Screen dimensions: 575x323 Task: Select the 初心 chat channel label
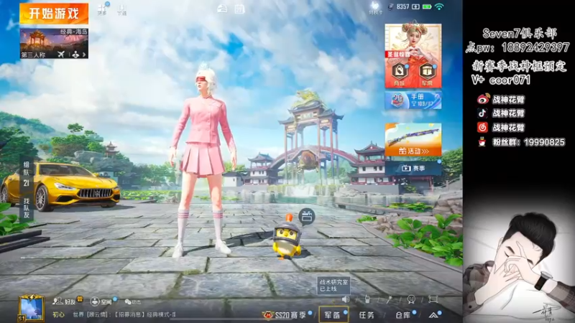[58, 314]
